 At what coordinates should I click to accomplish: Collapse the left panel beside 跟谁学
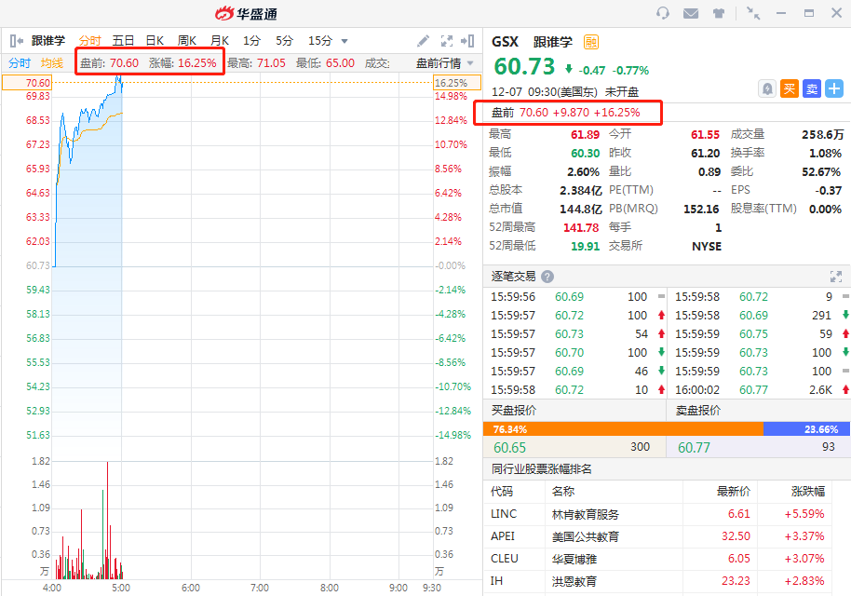click(16, 41)
